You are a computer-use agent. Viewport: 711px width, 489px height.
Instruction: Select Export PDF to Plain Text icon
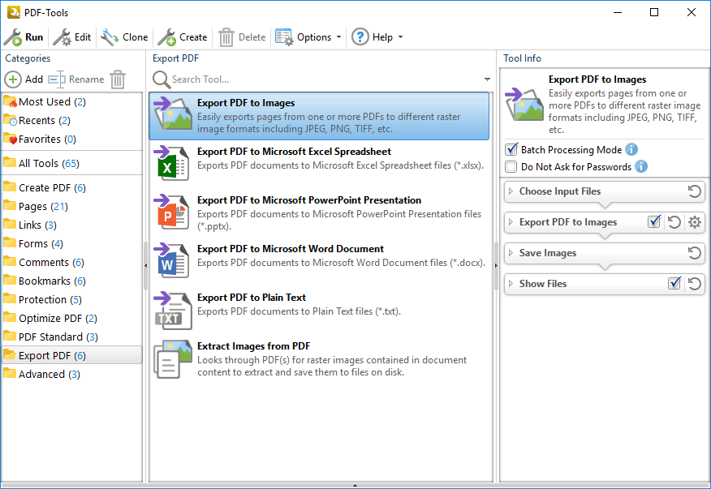pos(172,309)
